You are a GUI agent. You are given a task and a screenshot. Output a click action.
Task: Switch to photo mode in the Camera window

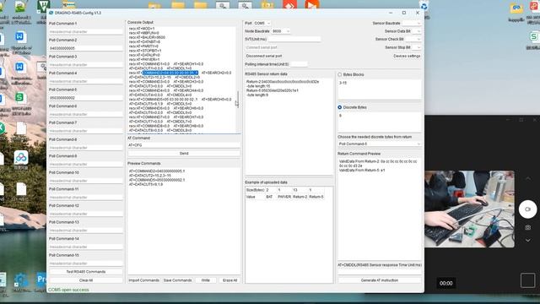pyautogui.click(x=527, y=227)
